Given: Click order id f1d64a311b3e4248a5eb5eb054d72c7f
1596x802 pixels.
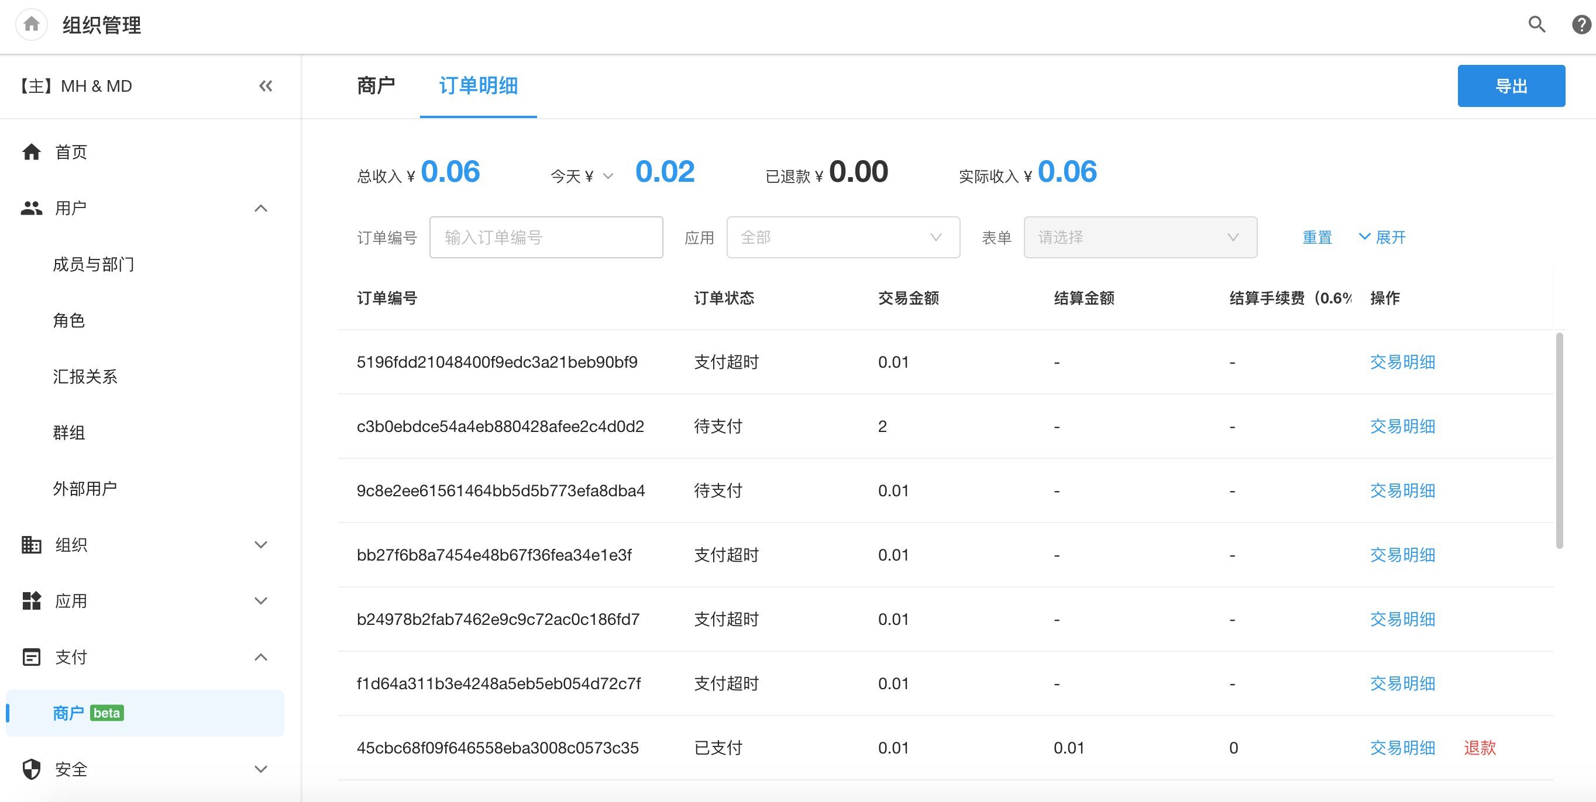Looking at the screenshot, I should 498,684.
